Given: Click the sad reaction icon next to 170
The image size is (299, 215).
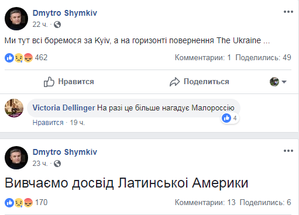Looking at the screenshot, I should coord(19,203).
